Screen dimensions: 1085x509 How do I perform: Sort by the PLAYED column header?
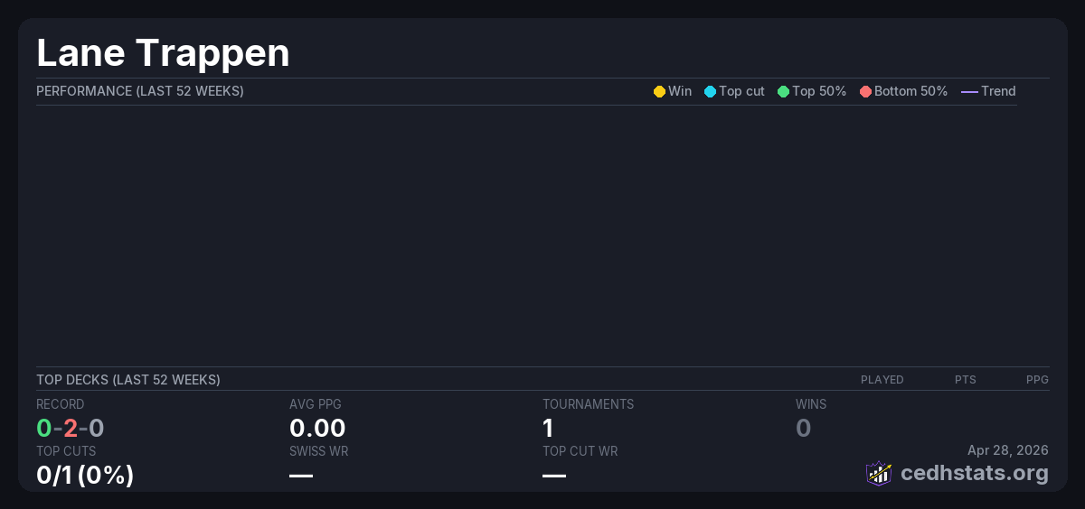pos(882,380)
